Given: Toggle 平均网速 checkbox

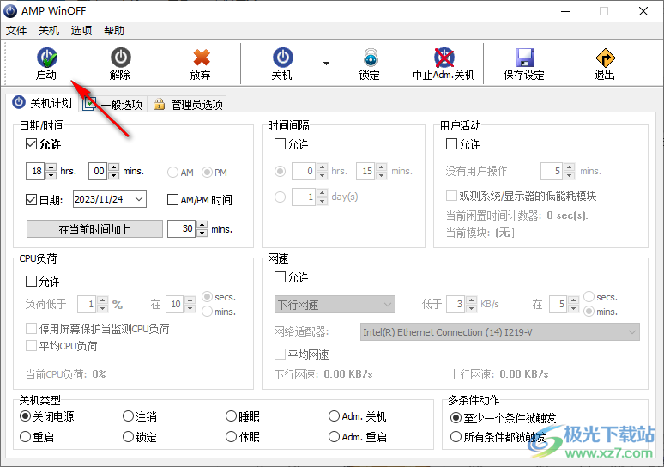Looking at the screenshot, I should pyautogui.click(x=280, y=355).
